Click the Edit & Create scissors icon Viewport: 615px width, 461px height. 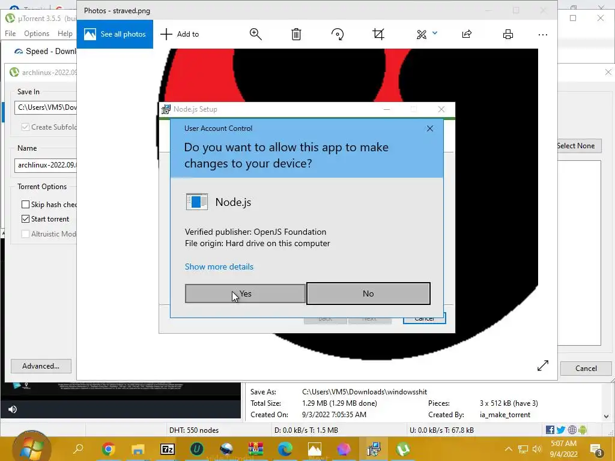(422, 34)
